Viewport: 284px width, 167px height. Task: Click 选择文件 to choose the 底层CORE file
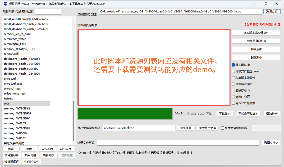click(x=272, y=11)
